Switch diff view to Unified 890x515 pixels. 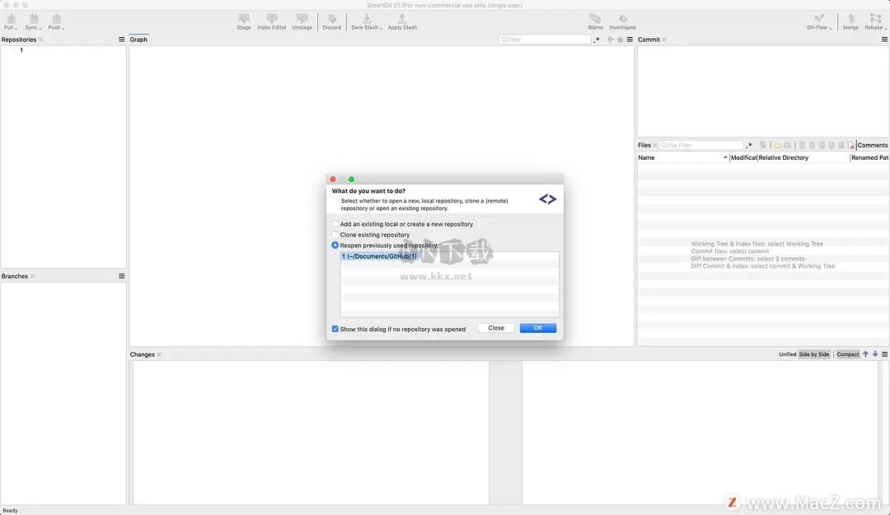pyautogui.click(x=787, y=354)
